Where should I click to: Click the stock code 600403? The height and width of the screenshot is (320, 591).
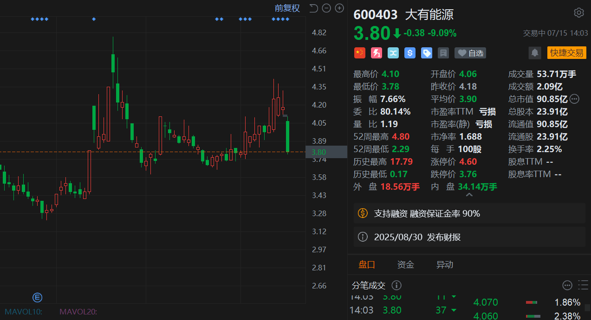(376, 14)
